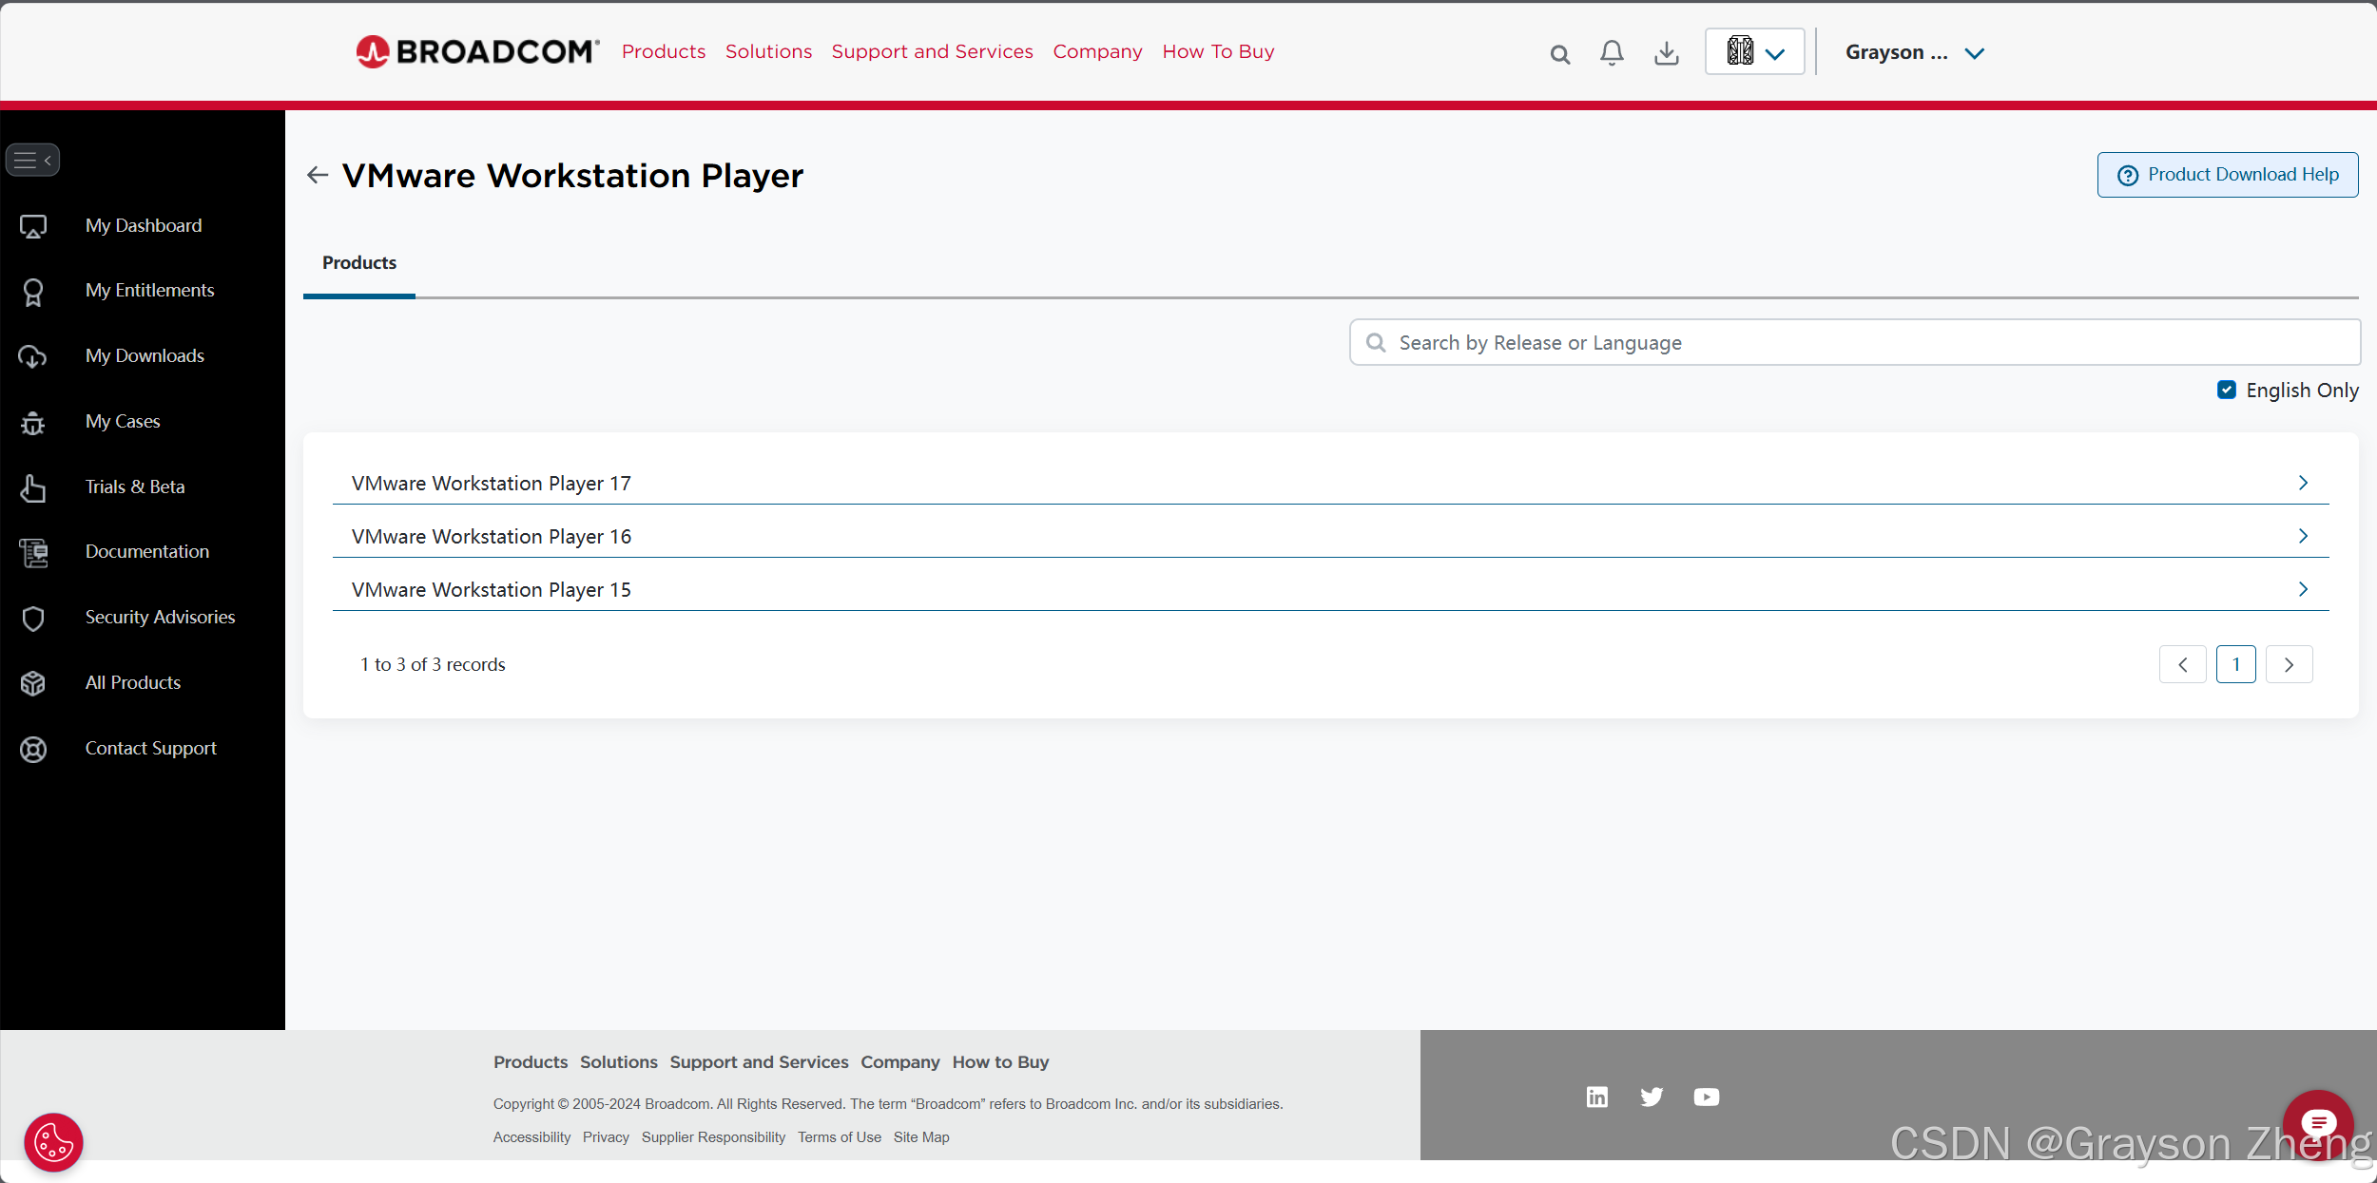
Task: Click the Product Download Help button
Action: 2227,175
